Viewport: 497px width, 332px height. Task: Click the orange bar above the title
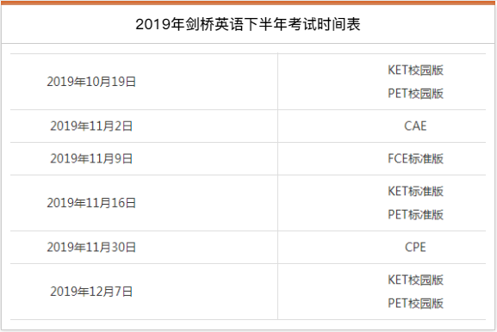click(248, 3)
